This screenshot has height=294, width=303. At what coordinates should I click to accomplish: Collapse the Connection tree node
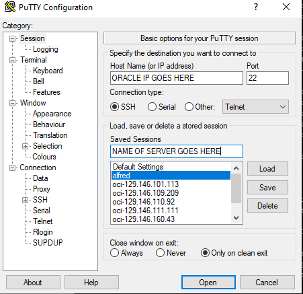pos(12,168)
